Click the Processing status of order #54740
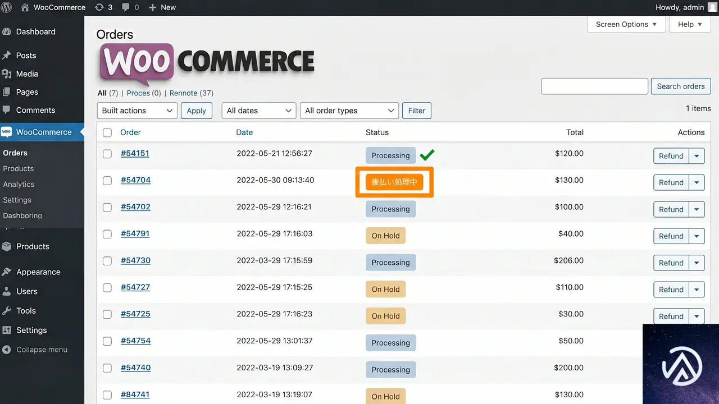This screenshot has height=404, width=719. tap(390, 370)
